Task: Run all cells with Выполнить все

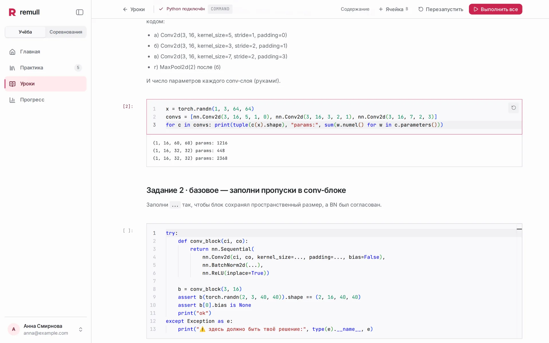Action: tap(496, 9)
